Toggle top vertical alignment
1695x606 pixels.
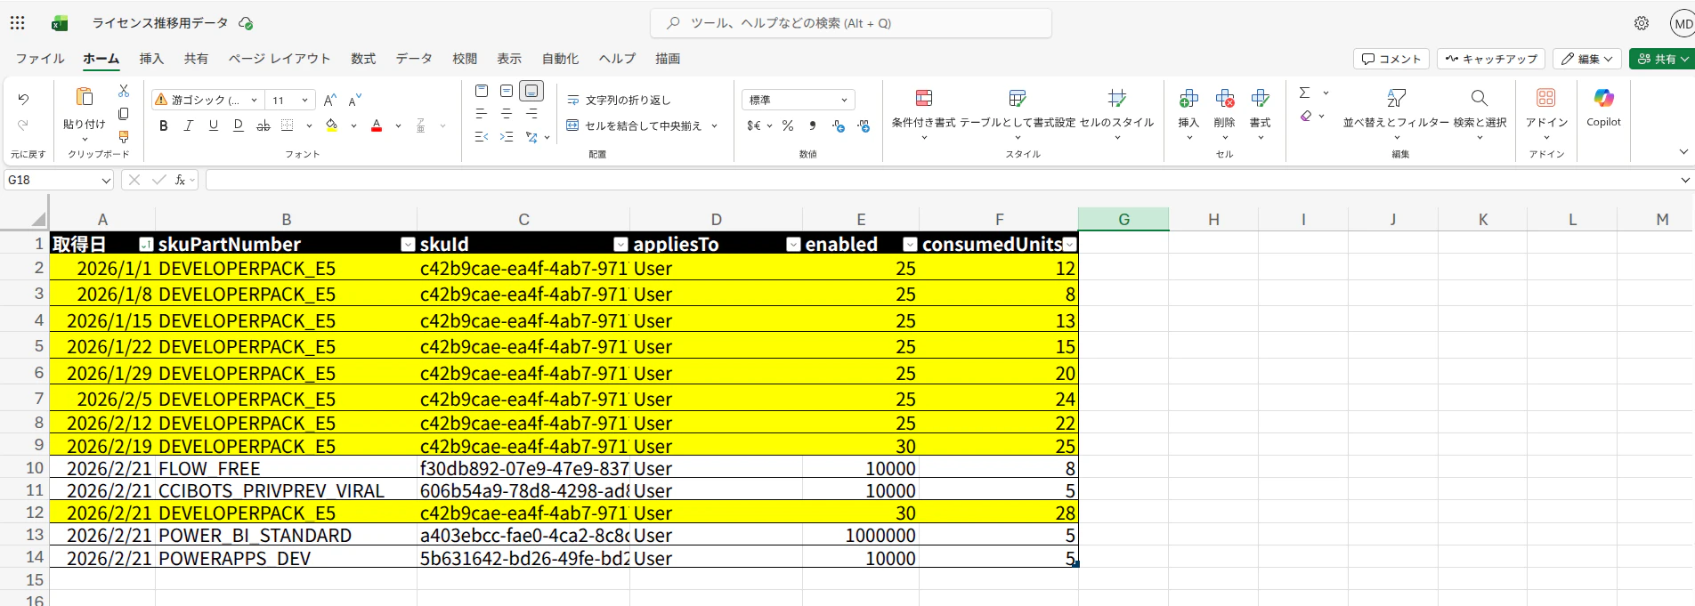click(482, 91)
